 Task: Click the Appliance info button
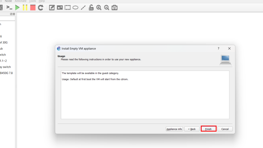[x=174, y=129]
